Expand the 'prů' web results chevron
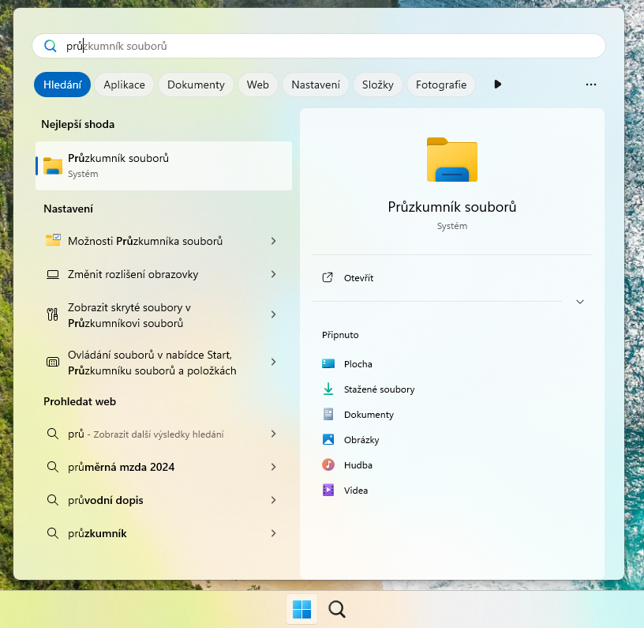Viewport: 644px width, 628px height. [x=274, y=434]
